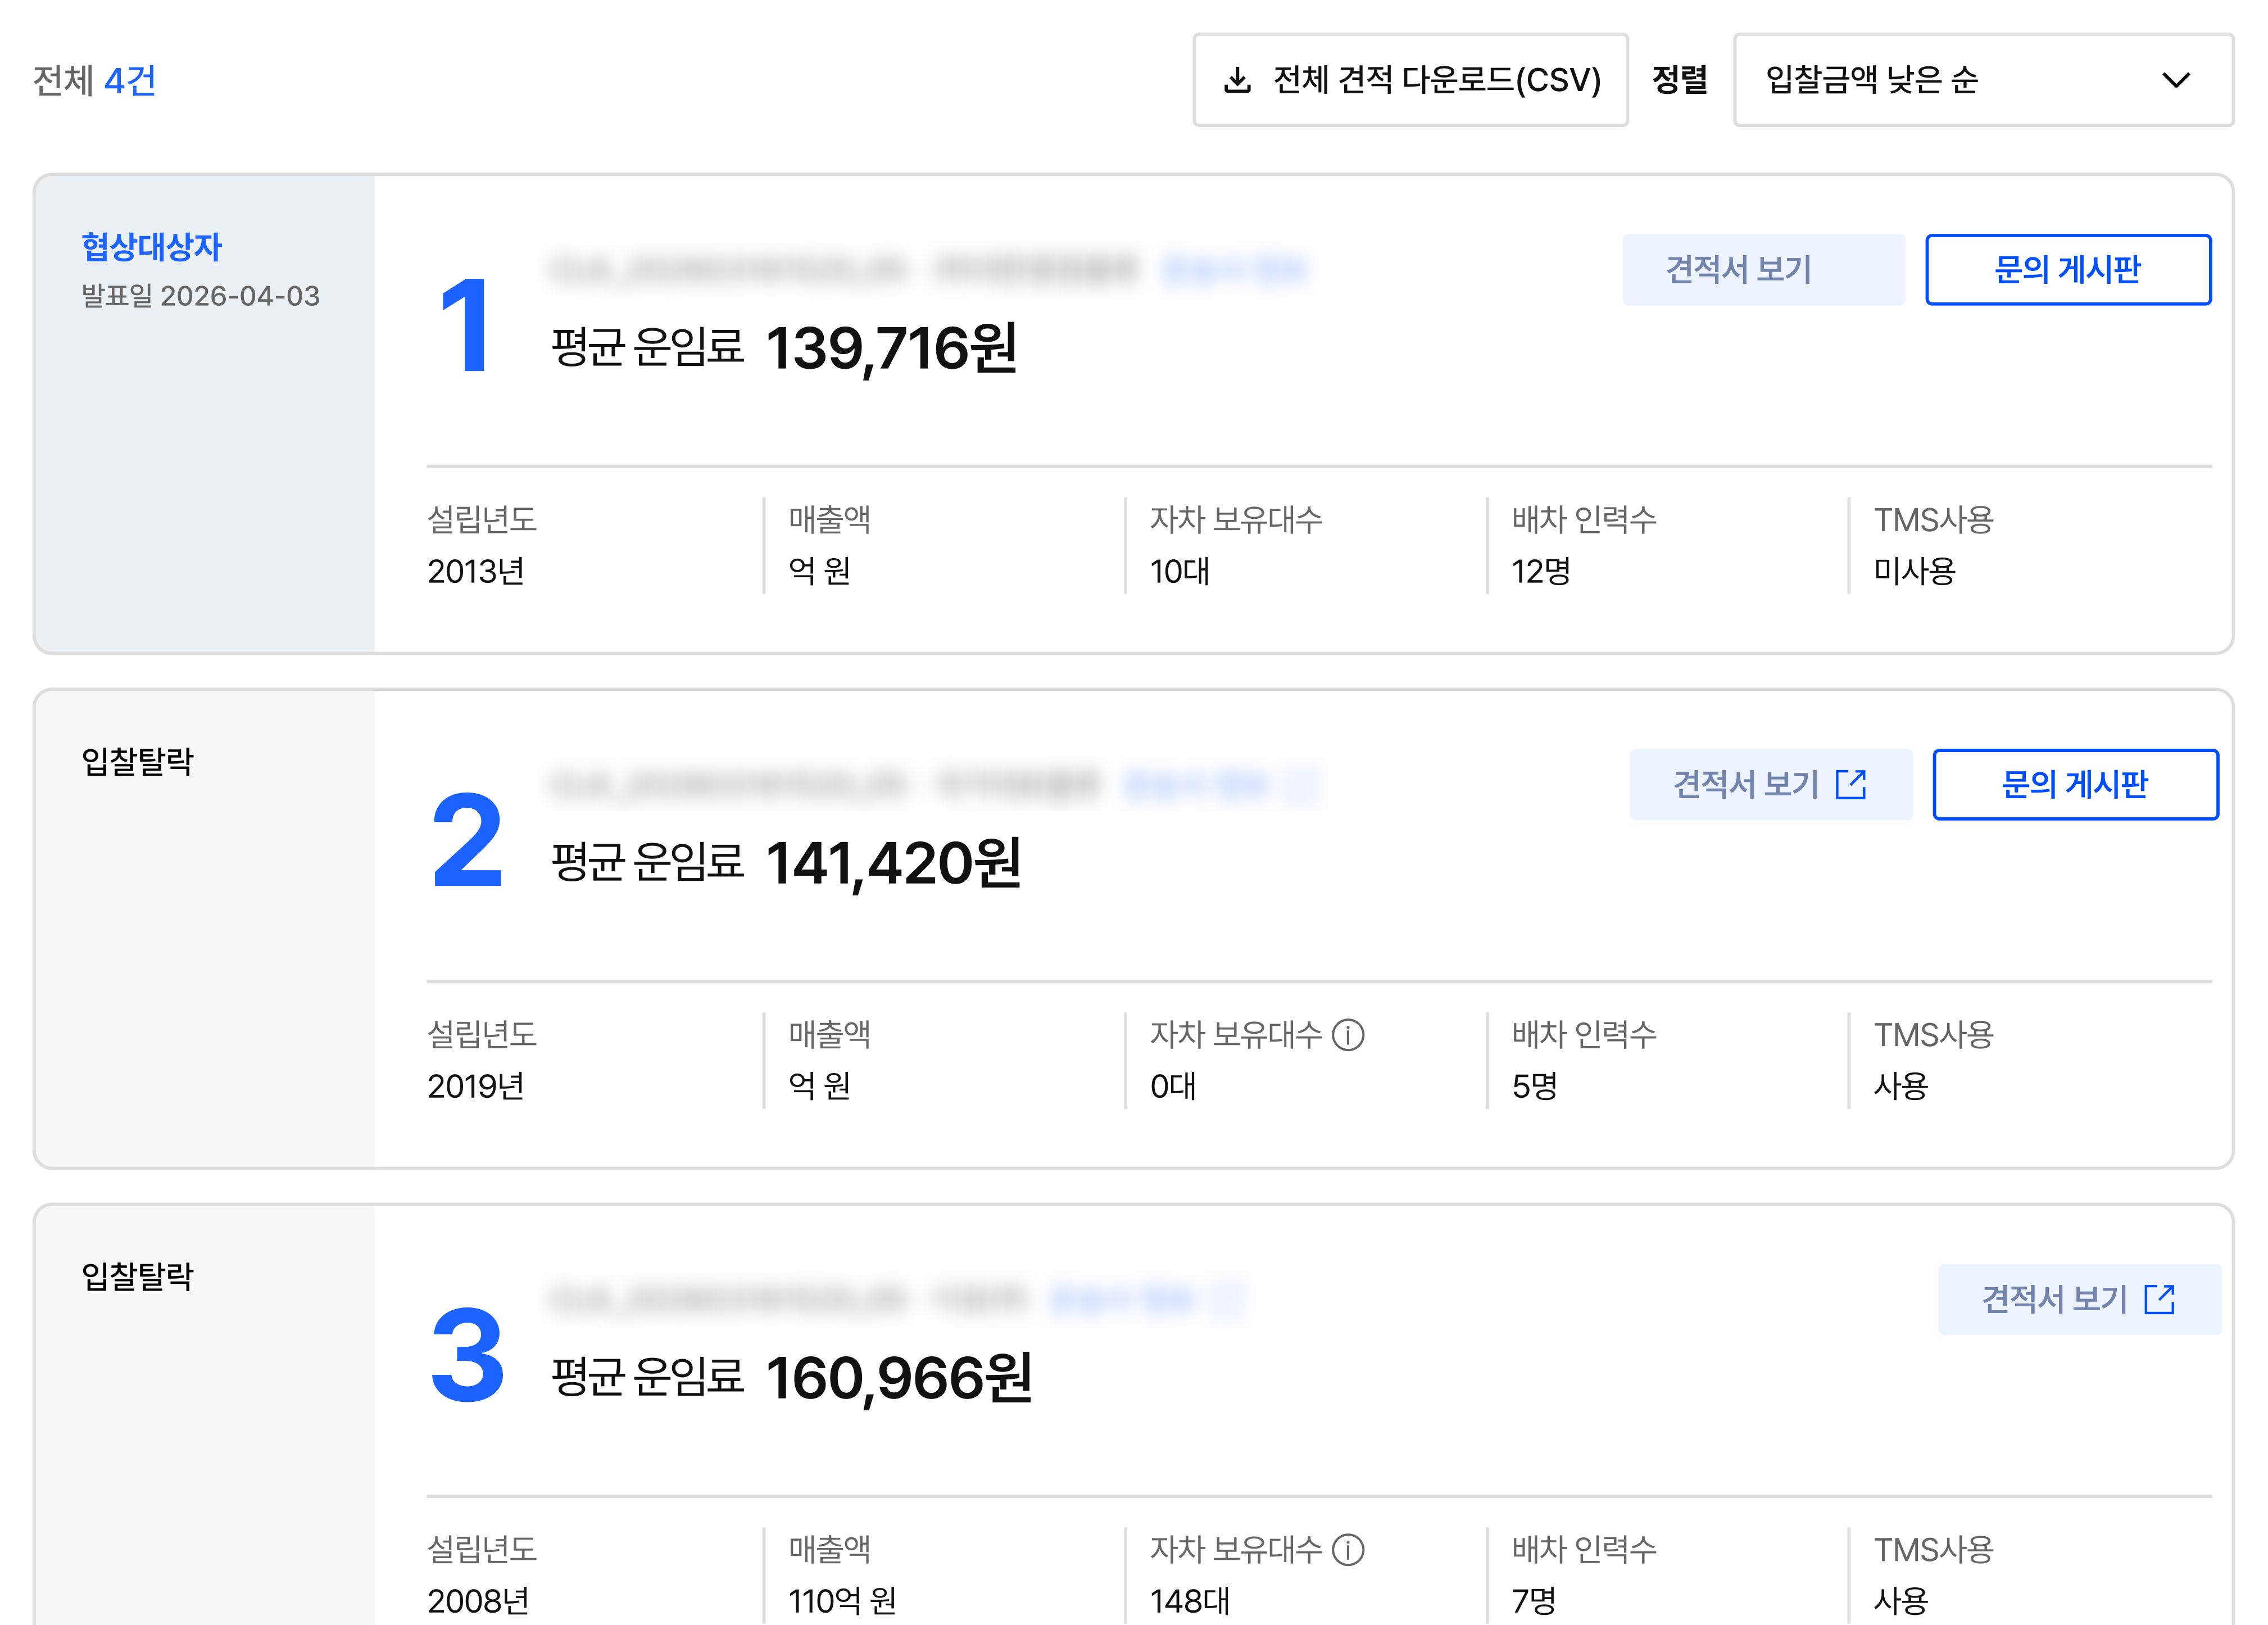Select the 139,716원 average fare amount
Viewport: 2268px width, 1625px height.
point(891,348)
